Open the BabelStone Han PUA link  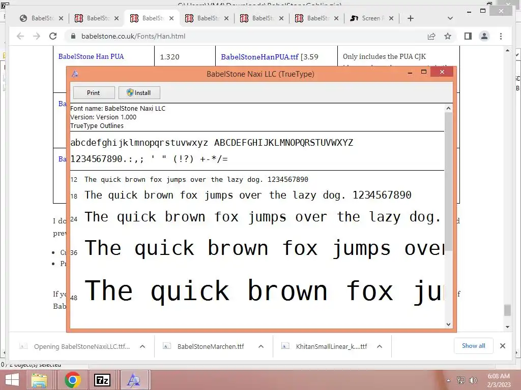(x=91, y=56)
